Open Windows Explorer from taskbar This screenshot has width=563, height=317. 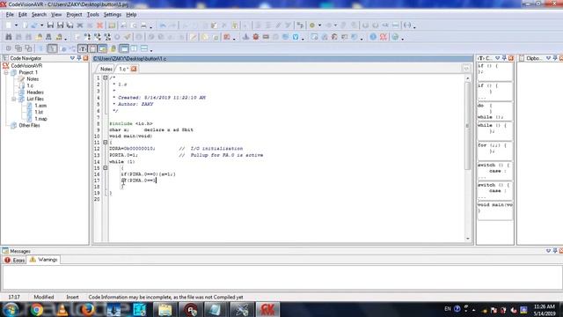click(165, 309)
